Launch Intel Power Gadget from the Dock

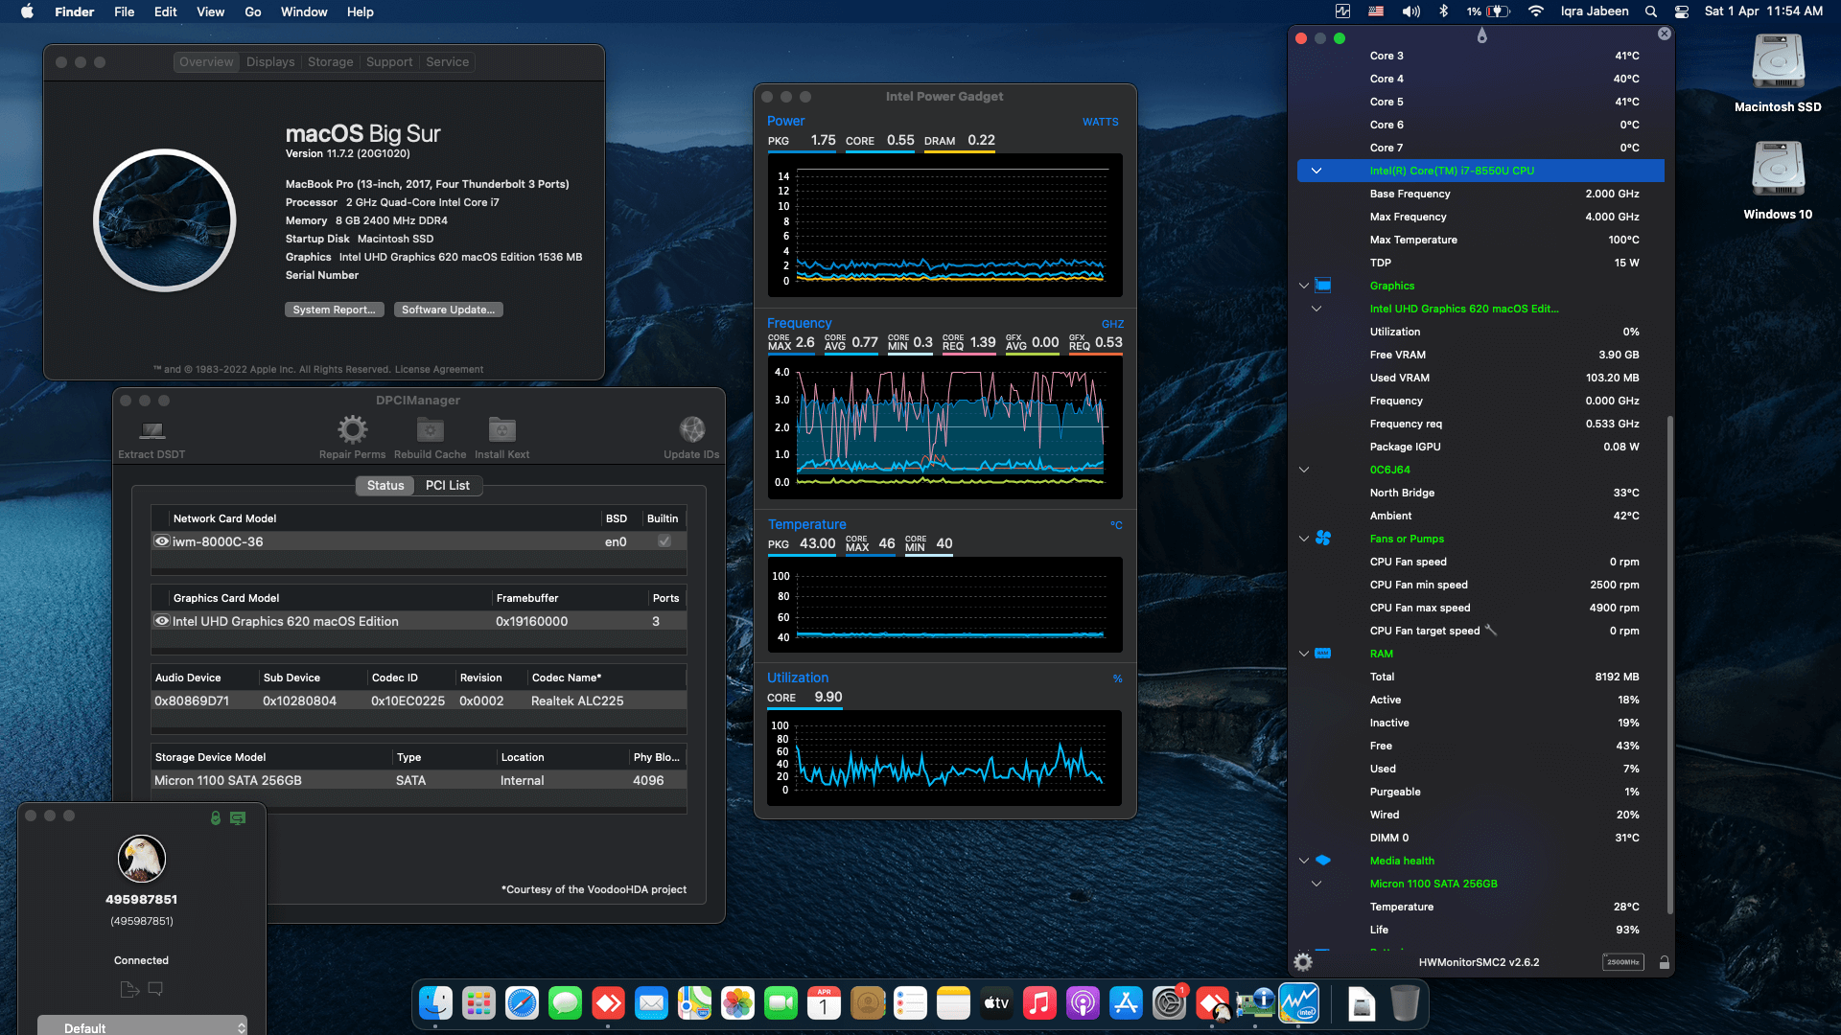click(1300, 1003)
